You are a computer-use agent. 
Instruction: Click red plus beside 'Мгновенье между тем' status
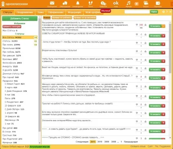coord(163,78)
